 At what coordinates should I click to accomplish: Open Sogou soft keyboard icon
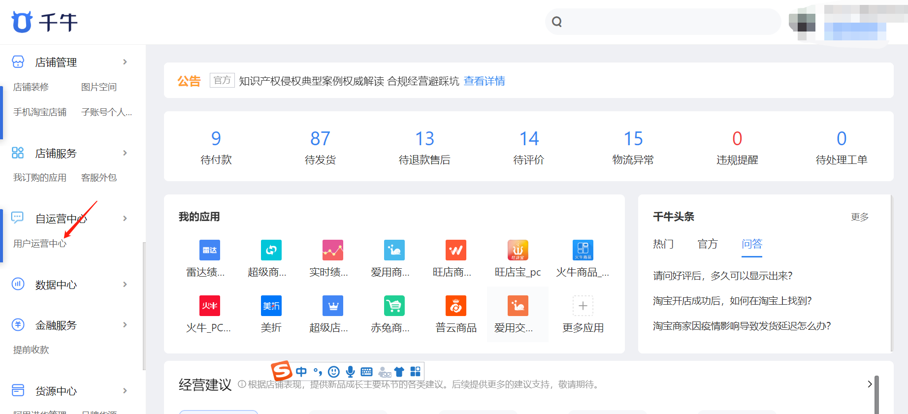pyautogui.click(x=366, y=372)
